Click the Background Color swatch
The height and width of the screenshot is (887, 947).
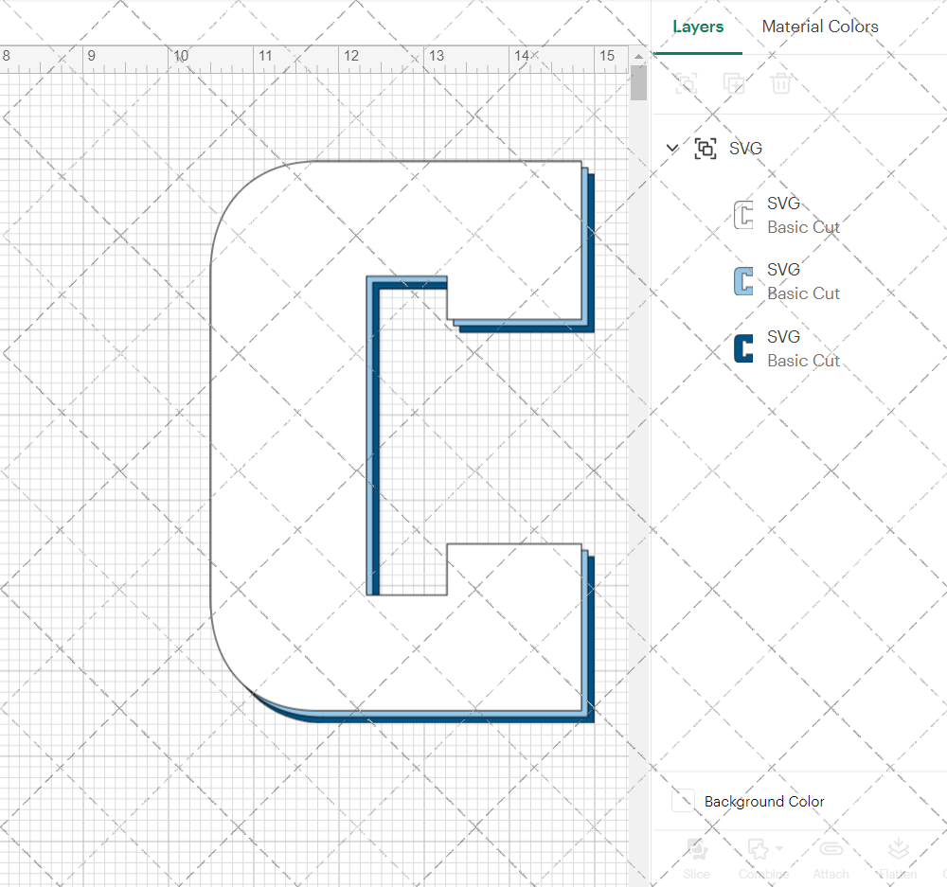point(683,801)
